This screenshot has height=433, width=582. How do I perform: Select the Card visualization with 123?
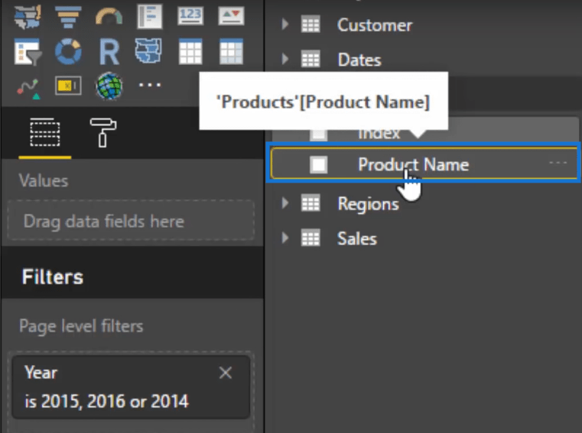(x=190, y=16)
